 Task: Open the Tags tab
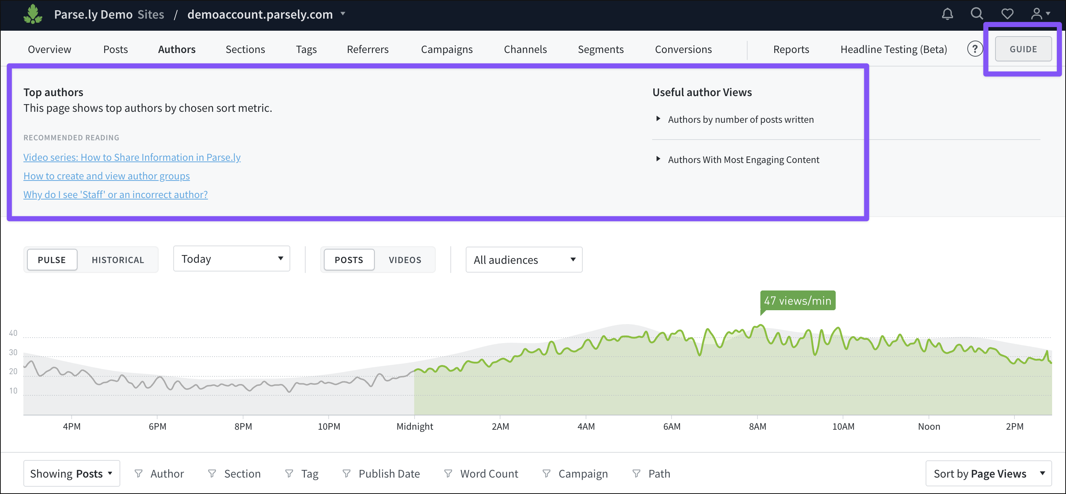(x=306, y=49)
